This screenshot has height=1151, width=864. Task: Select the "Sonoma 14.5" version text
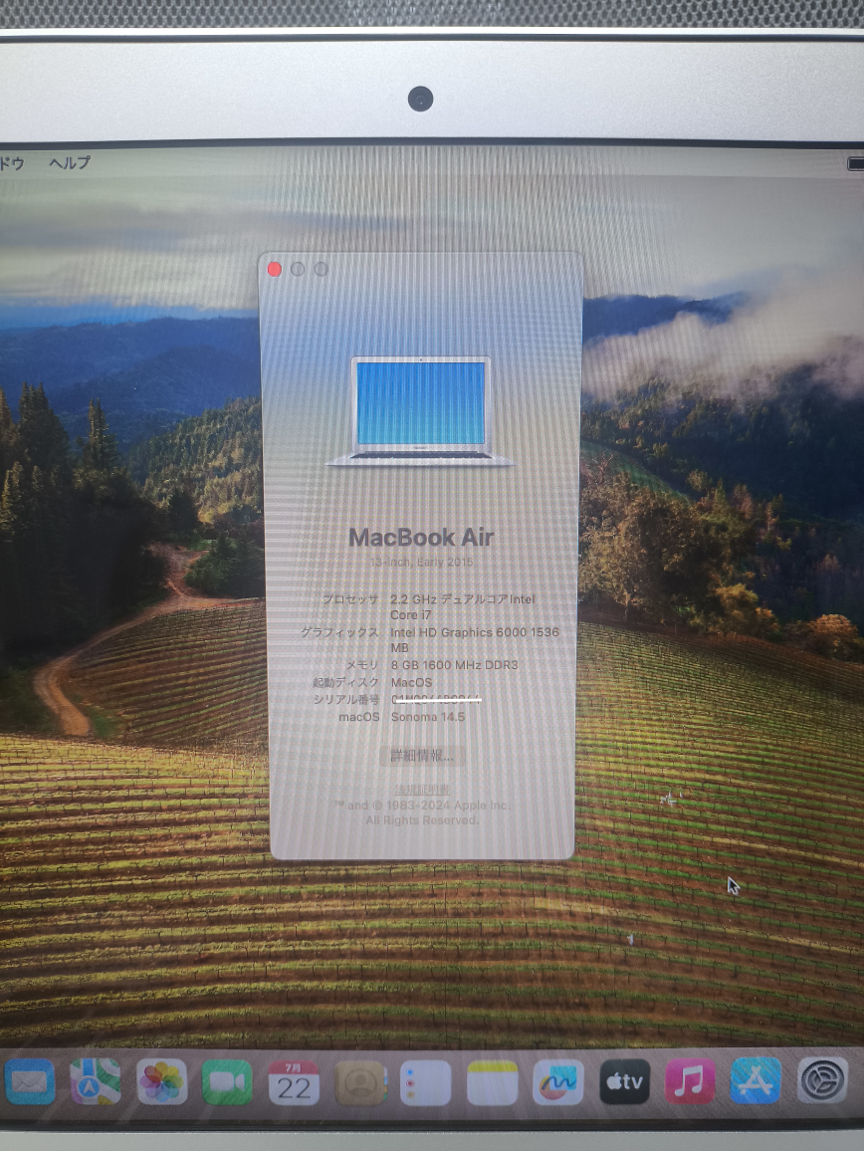[427, 717]
